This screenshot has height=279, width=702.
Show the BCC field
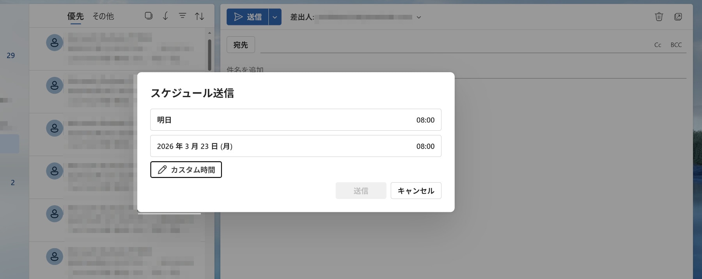(676, 45)
